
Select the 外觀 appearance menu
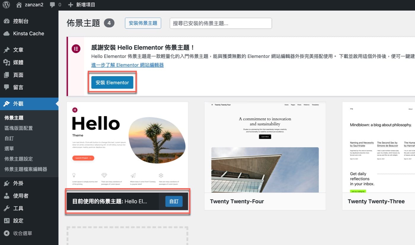[29, 104]
